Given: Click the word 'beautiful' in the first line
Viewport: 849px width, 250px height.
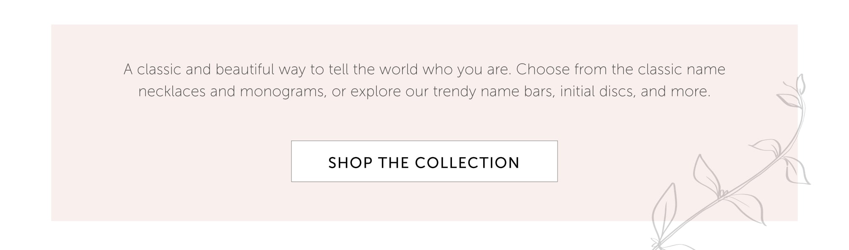Looking at the screenshot, I should (x=245, y=69).
